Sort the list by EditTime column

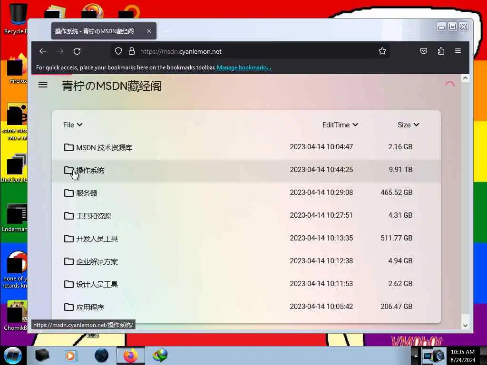point(340,125)
